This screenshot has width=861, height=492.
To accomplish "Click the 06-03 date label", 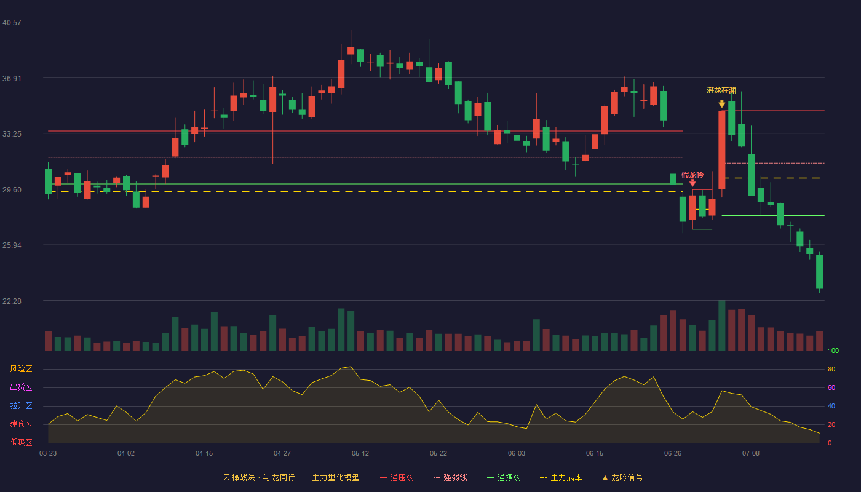I will click(517, 453).
